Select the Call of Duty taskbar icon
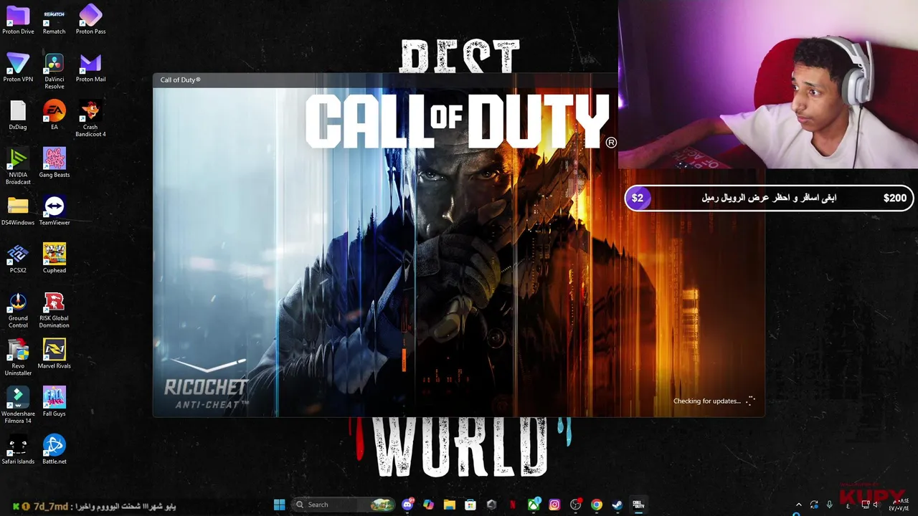 pos(638,505)
